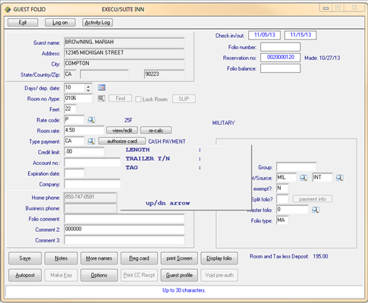Select the check-in date 11/05/13 field
The image size is (368, 303).
coord(264,35)
